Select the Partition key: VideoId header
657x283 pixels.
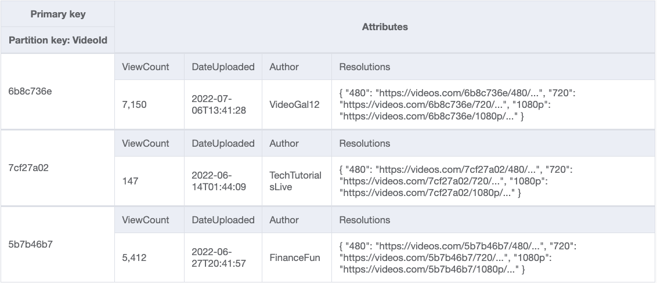(57, 41)
